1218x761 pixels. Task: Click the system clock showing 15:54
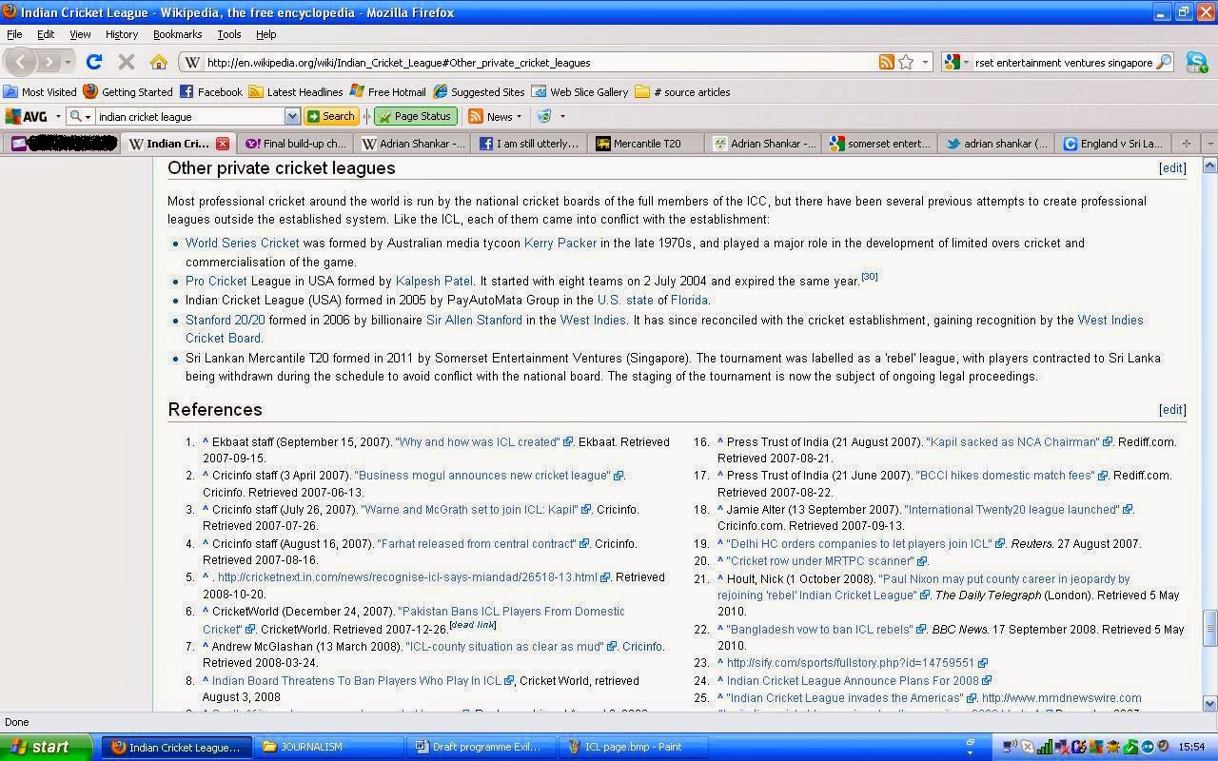pyautogui.click(x=1192, y=747)
